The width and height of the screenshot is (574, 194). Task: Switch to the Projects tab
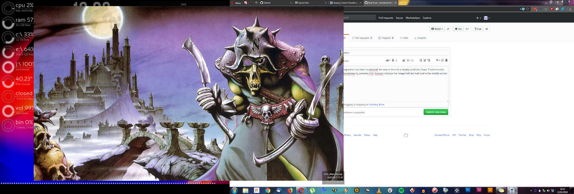[386, 38]
